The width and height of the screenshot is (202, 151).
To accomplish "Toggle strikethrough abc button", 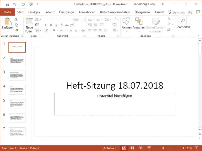I will [67, 25].
